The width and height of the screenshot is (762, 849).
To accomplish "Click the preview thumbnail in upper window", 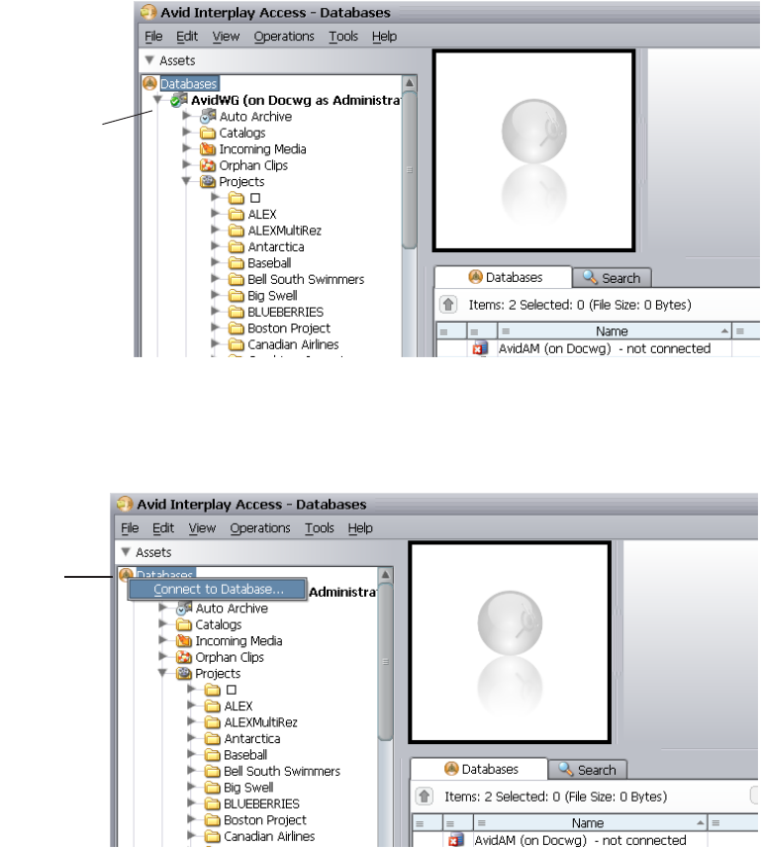I will click(534, 151).
